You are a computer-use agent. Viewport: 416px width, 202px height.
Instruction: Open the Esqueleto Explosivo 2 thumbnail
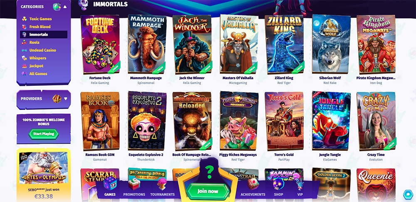147,121
